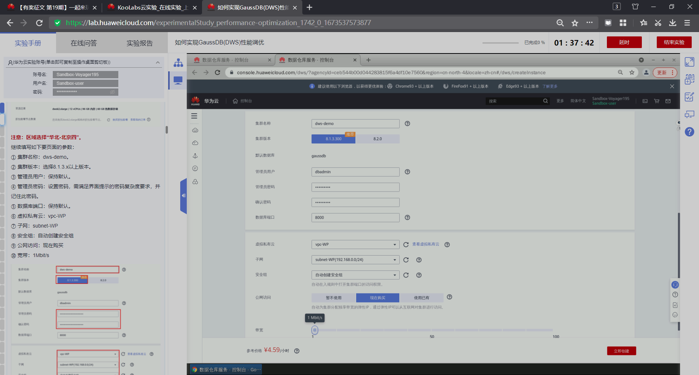Open the network topology icon in lab sidebar
The width and height of the screenshot is (699, 375).
click(x=178, y=63)
